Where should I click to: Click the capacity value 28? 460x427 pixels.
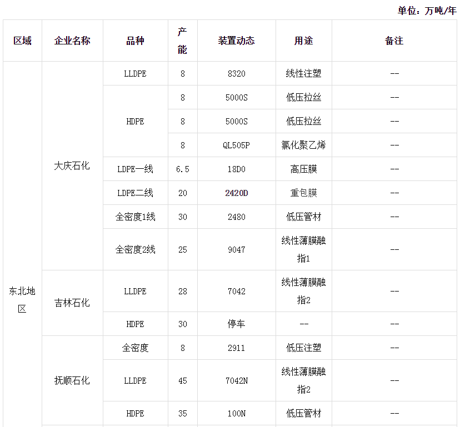pyautogui.click(x=182, y=291)
